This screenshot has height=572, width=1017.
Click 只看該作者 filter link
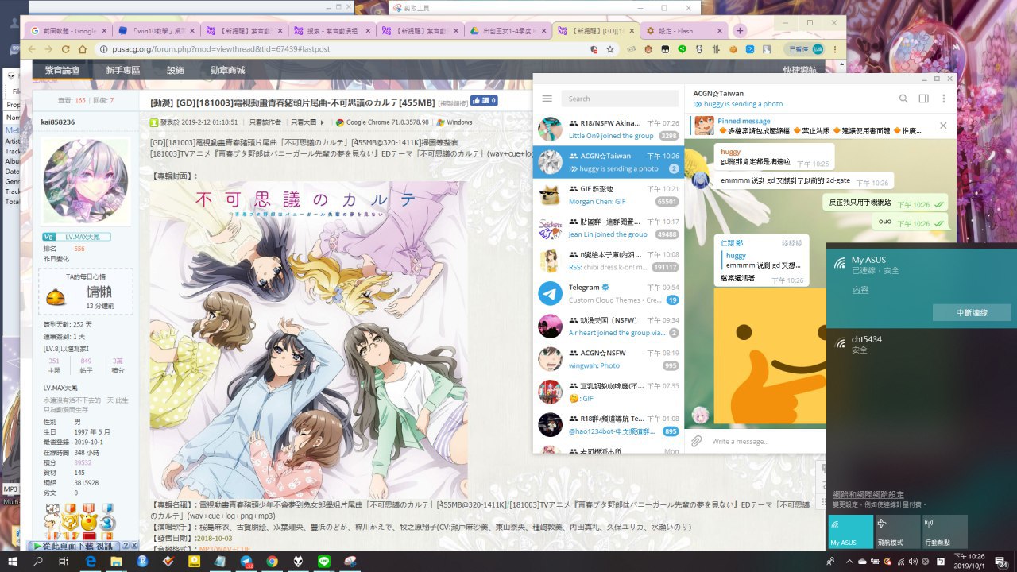pos(265,122)
